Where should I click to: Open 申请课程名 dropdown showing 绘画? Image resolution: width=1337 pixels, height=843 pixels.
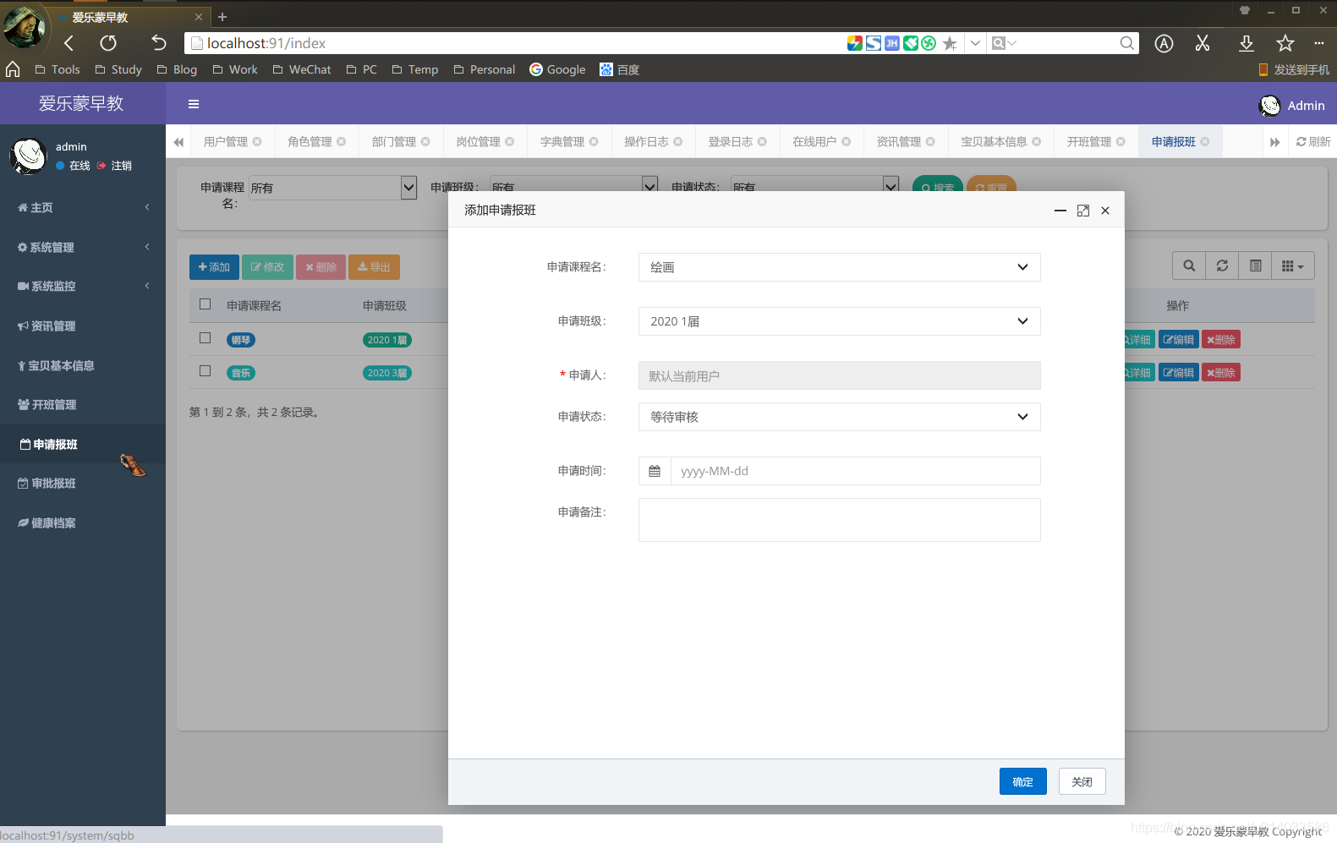click(839, 267)
